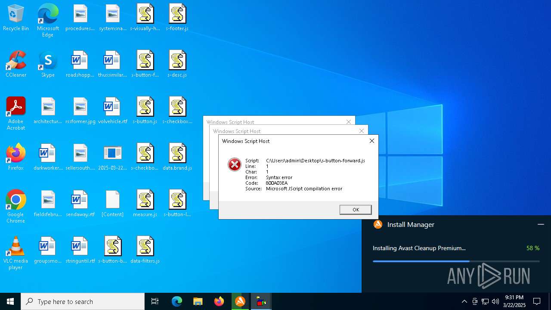Open the Windows Start menu

[x=10, y=301]
